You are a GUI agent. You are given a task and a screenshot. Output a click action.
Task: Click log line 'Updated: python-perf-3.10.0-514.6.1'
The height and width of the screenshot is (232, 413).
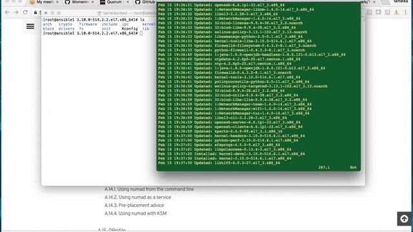[x=228, y=140]
